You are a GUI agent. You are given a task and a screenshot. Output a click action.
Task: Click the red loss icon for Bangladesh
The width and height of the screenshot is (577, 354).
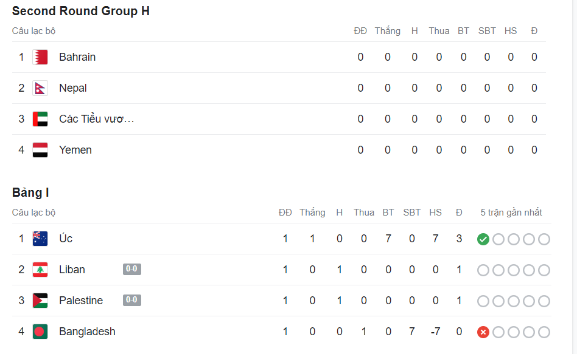pos(483,332)
